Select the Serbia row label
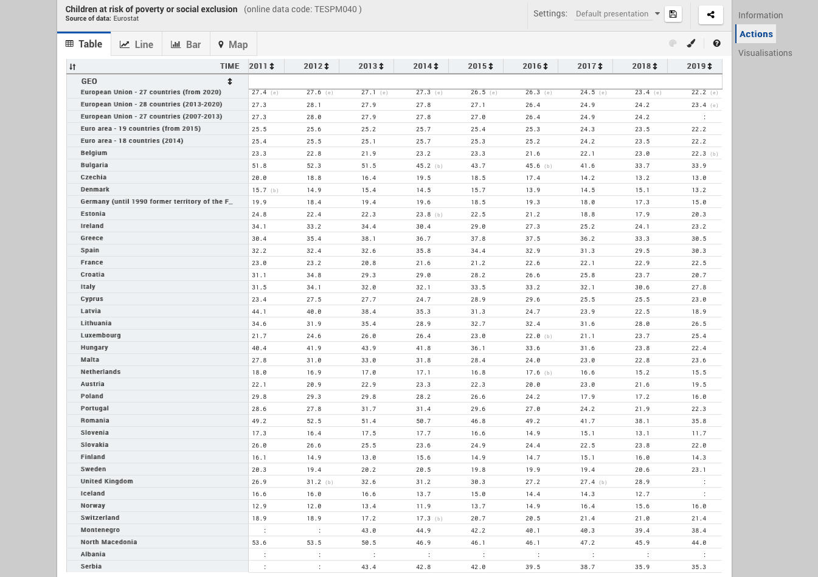 pyautogui.click(x=91, y=567)
